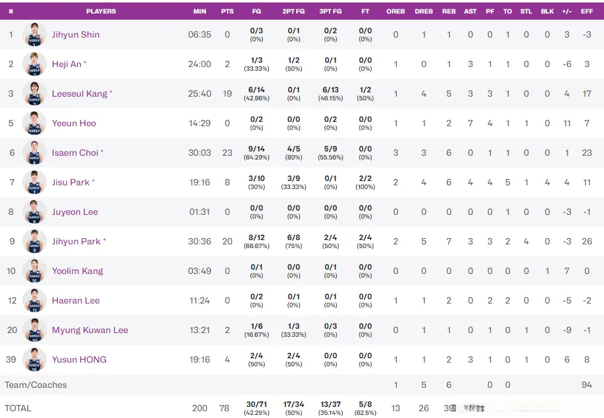Open Isaem Choi's headshot thumbnail

pos(35,153)
